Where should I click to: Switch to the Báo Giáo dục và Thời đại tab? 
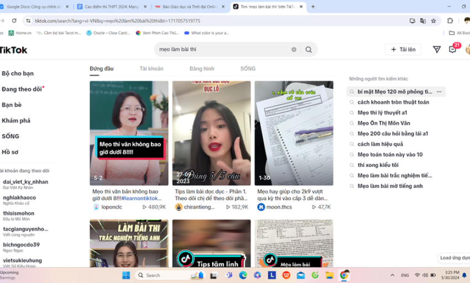[190, 7]
